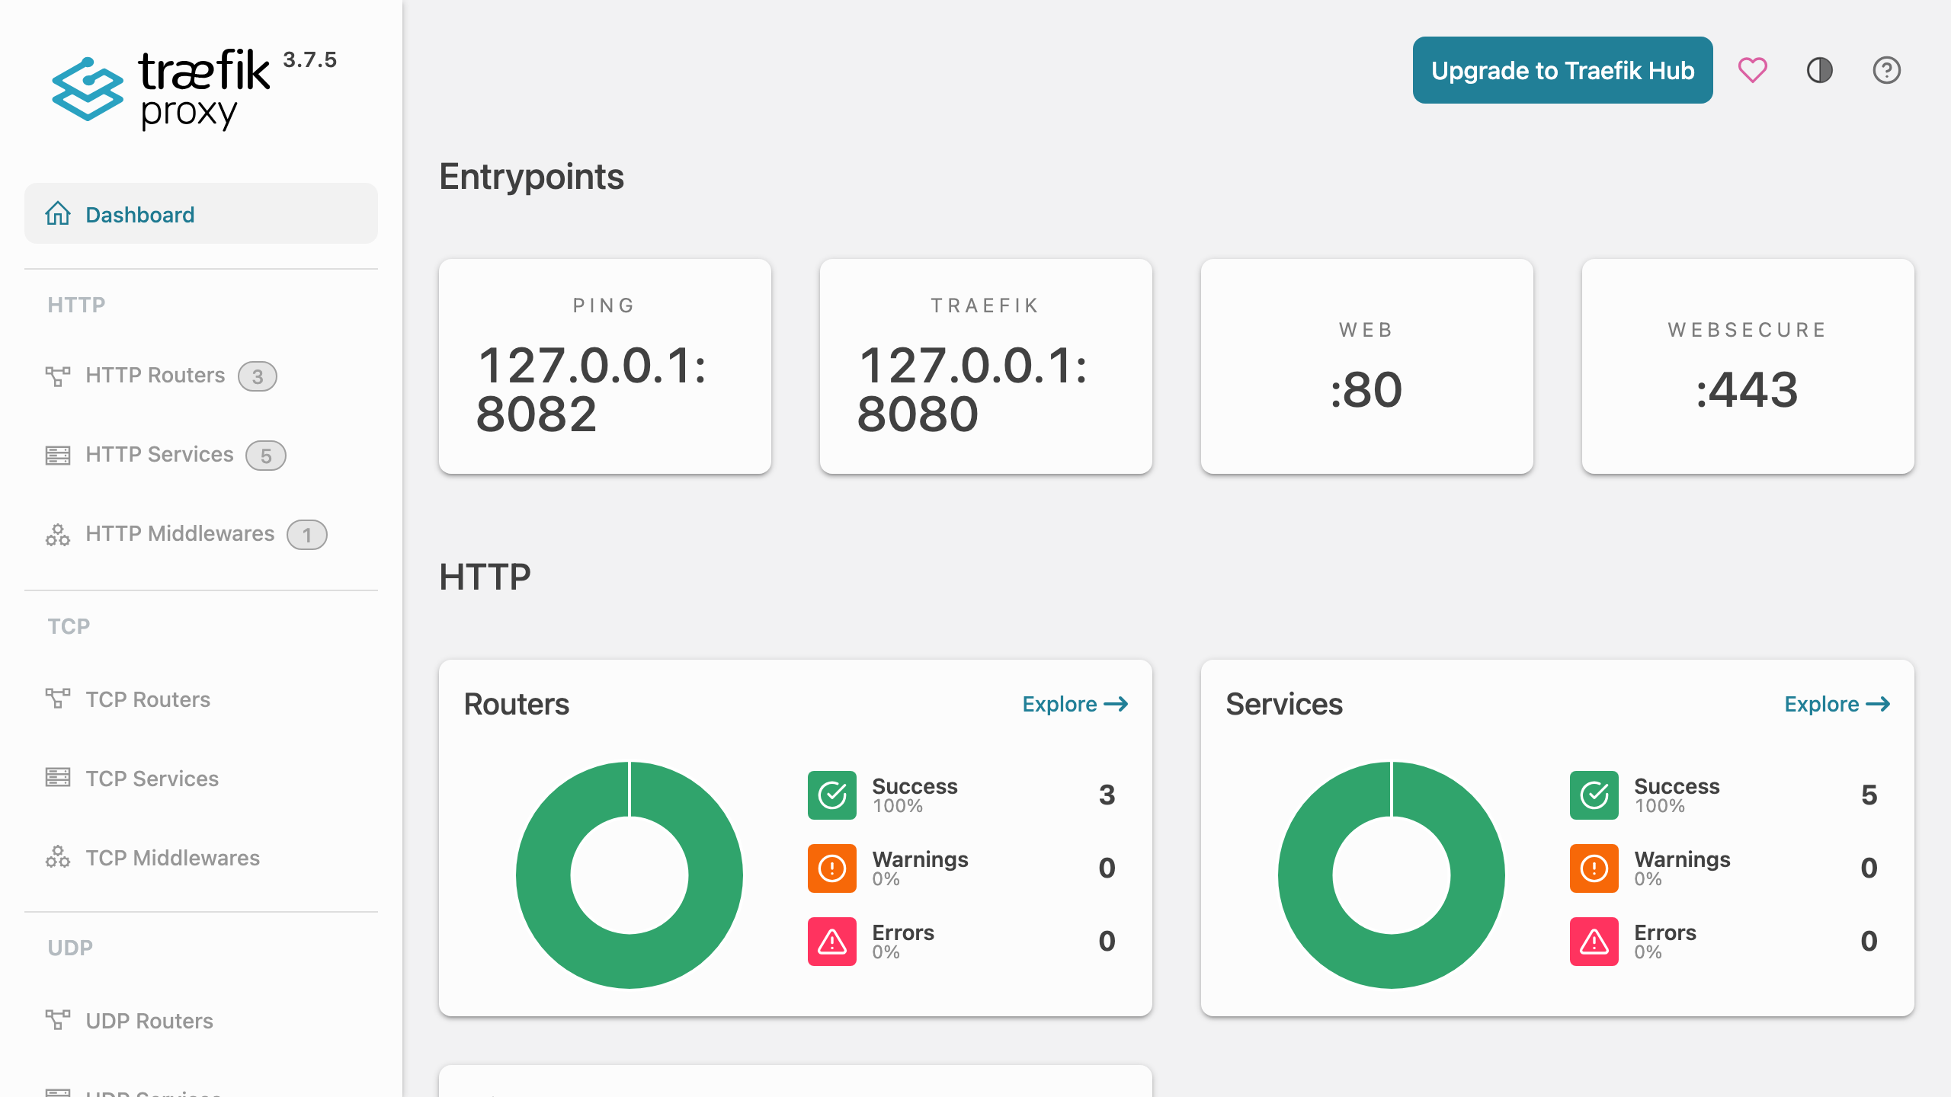This screenshot has height=1097, width=1951.
Task: Open the help question mark icon
Action: click(1886, 70)
